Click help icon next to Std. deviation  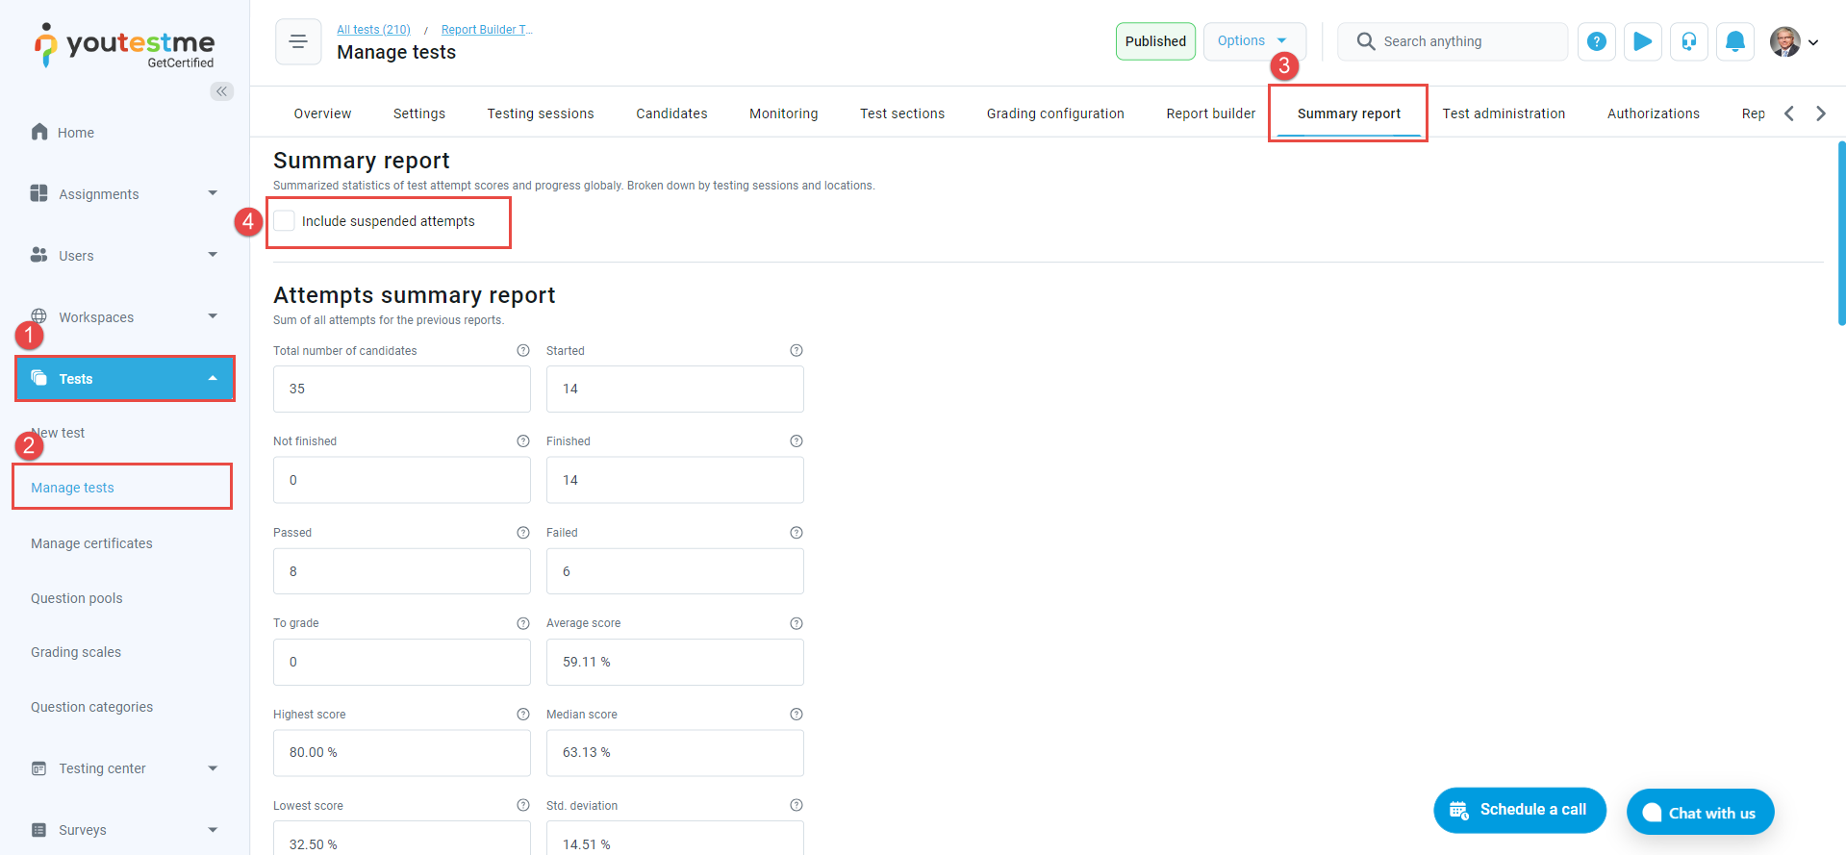pos(797,805)
